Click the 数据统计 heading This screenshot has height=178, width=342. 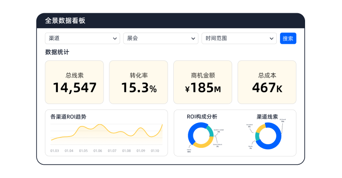pyautogui.click(x=57, y=52)
